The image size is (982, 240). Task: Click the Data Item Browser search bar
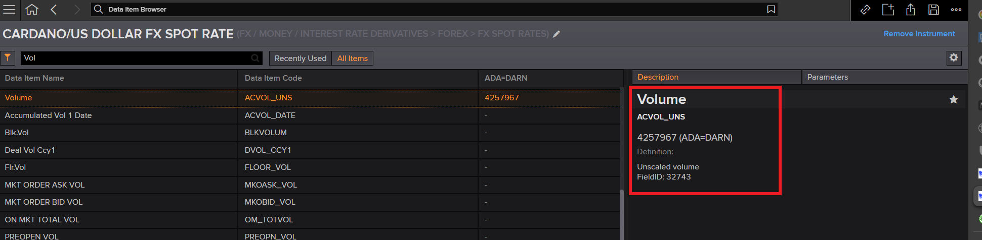(434, 10)
